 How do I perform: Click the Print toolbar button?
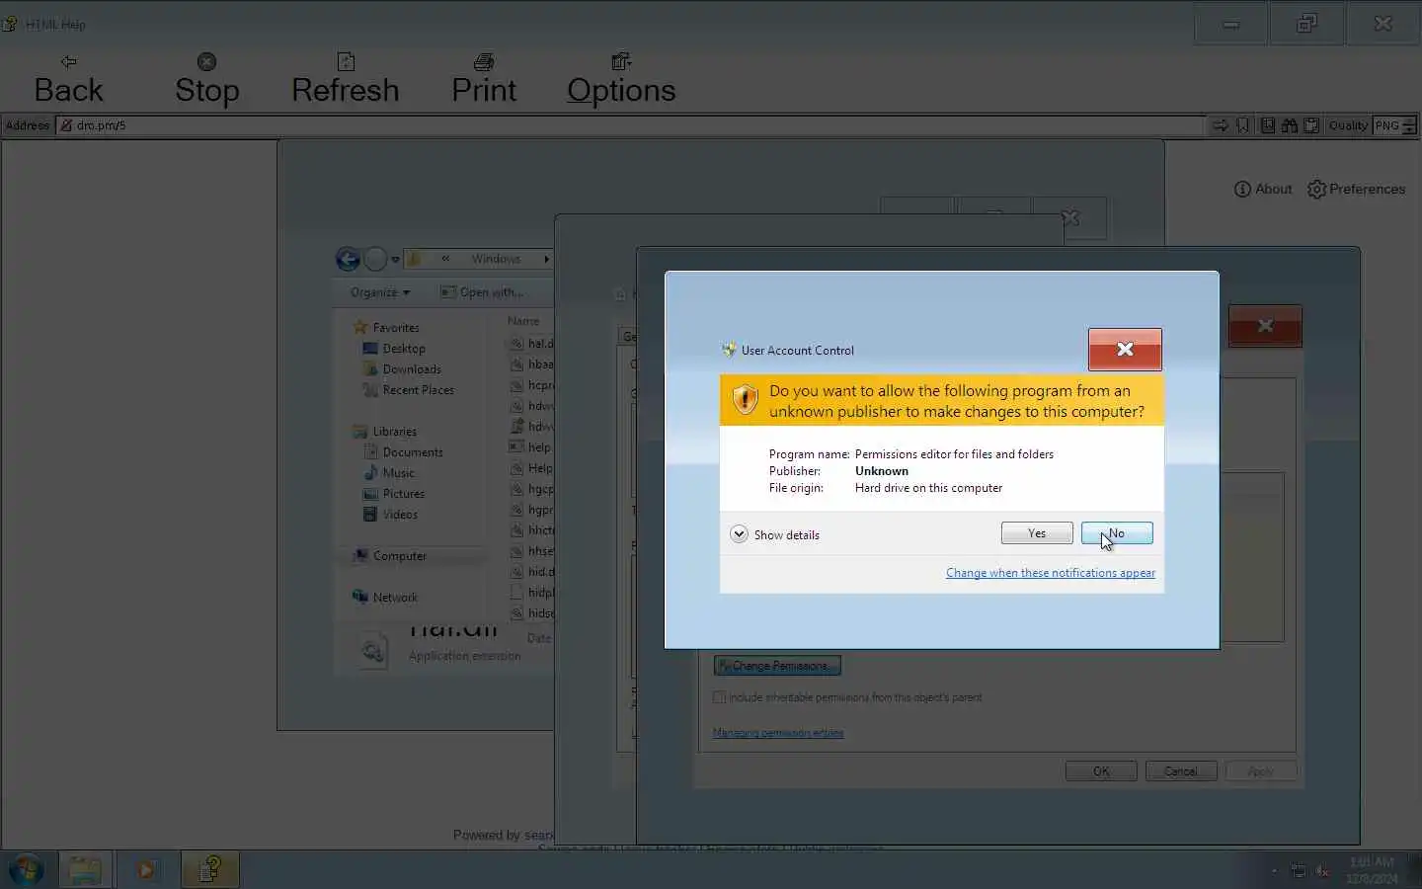click(x=484, y=80)
